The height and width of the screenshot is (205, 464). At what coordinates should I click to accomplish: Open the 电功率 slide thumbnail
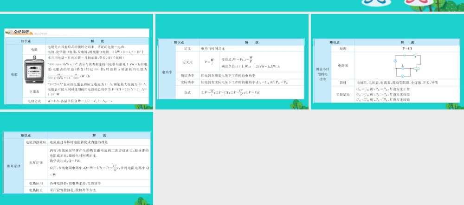coord(232,62)
